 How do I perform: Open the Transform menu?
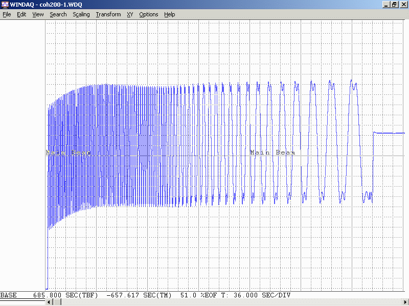[108, 14]
